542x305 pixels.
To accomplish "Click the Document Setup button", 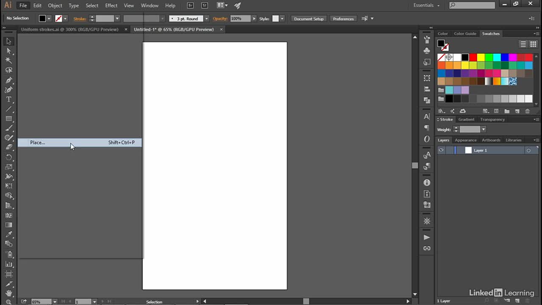I will [309, 19].
